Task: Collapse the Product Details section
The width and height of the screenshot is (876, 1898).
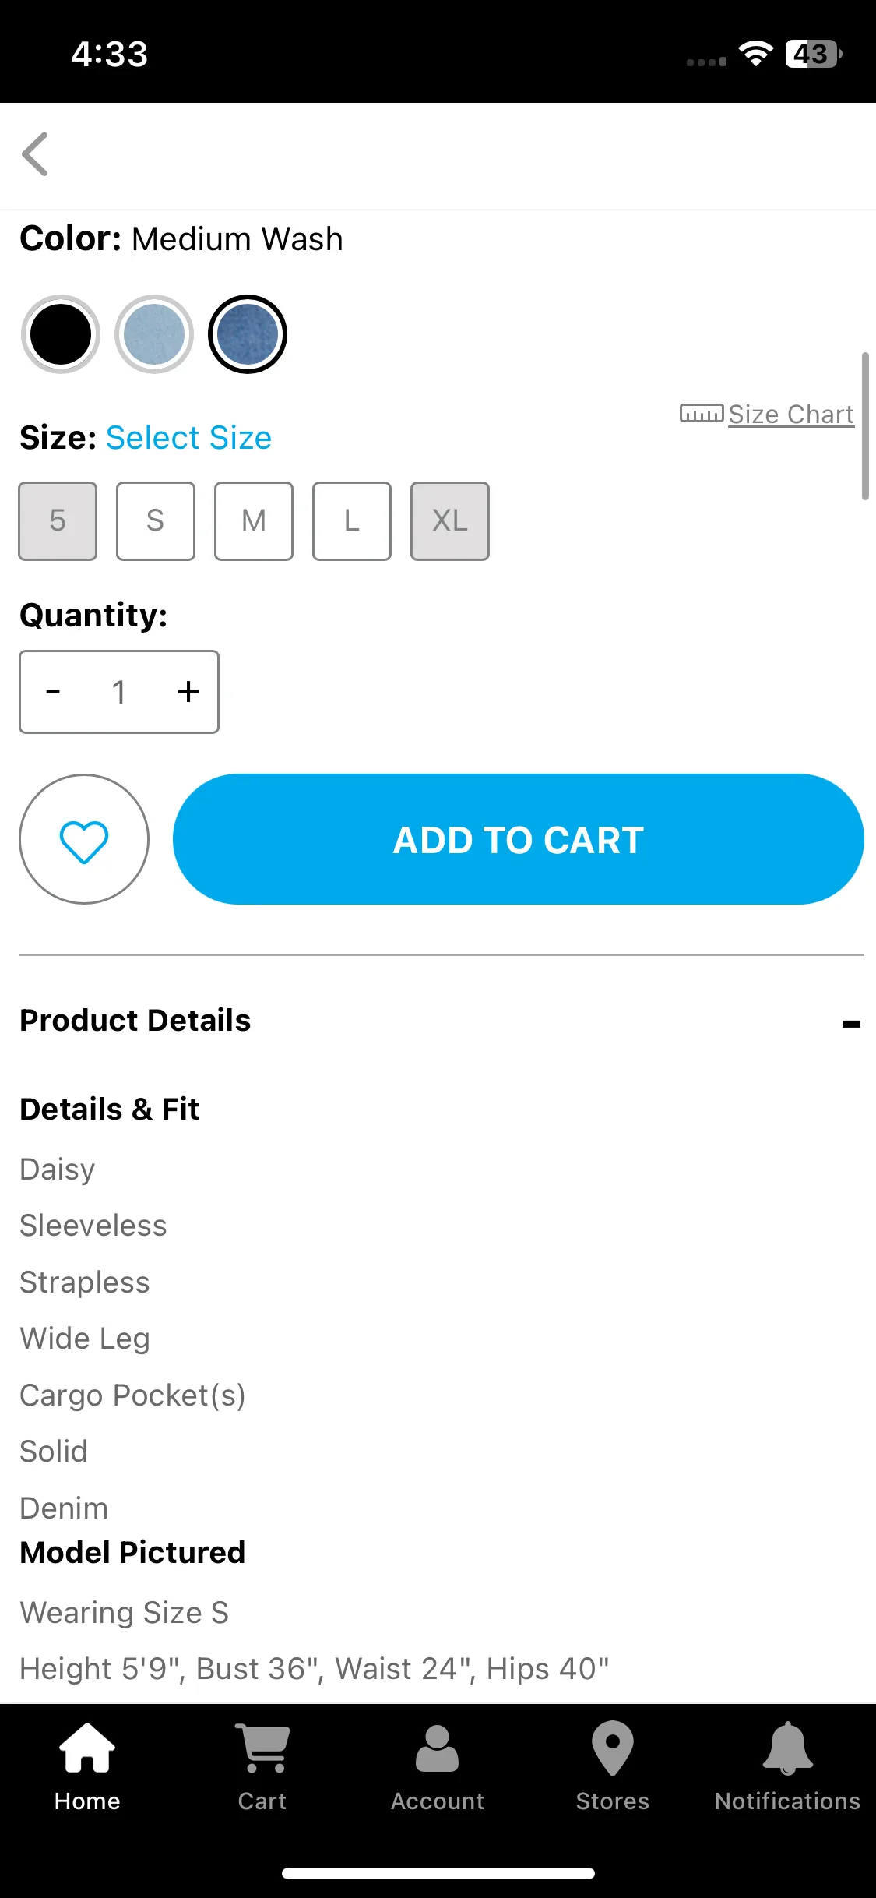Action: tap(851, 1024)
